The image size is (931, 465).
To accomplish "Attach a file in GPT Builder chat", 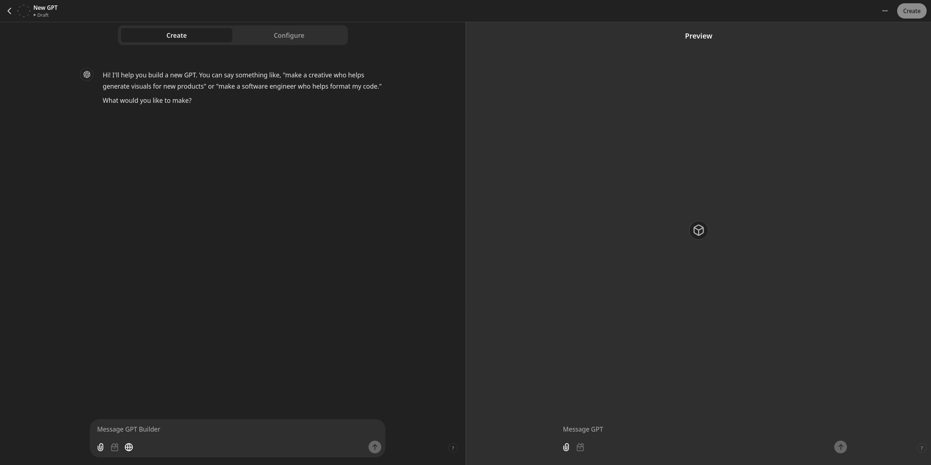I will [x=100, y=447].
